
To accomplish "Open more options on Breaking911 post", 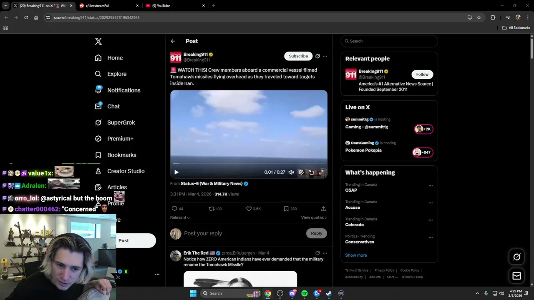I will [325, 56].
